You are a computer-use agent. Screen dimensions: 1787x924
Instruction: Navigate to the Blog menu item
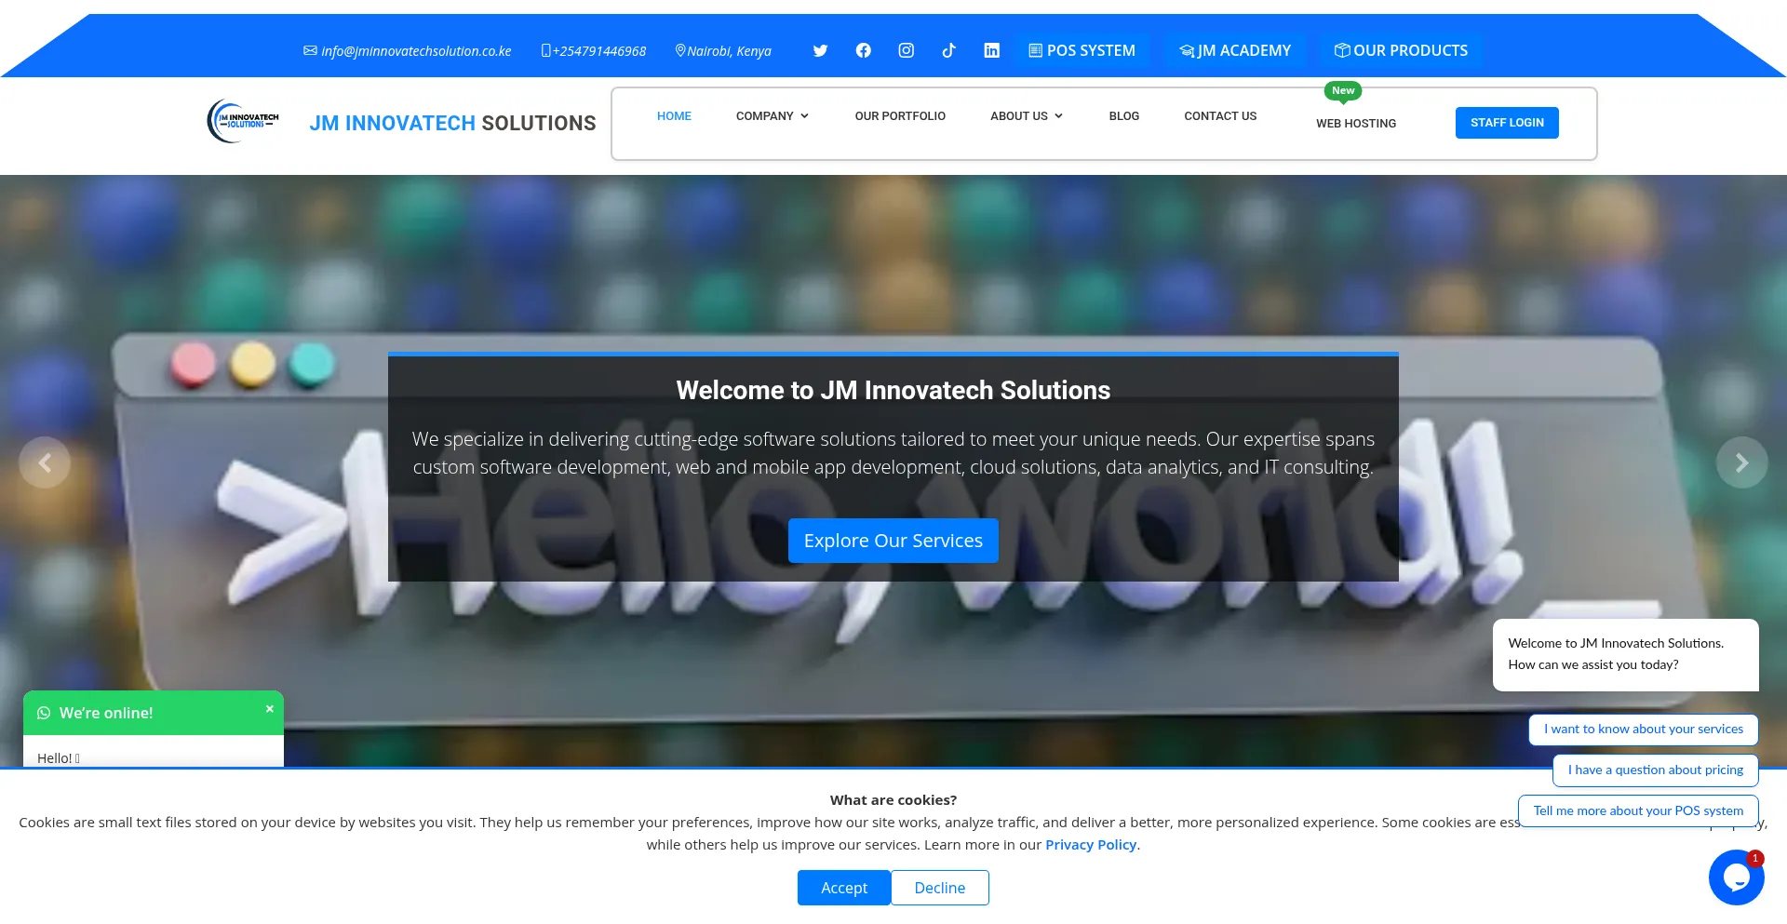[x=1123, y=116]
